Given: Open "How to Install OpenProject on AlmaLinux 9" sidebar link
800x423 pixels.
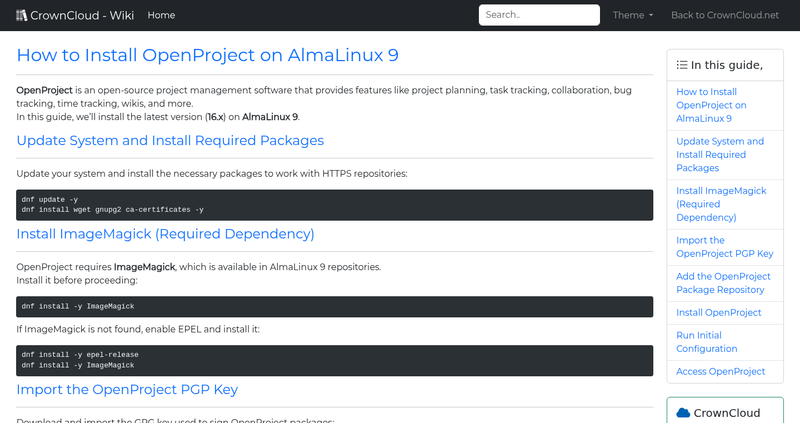Looking at the screenshot, I should pos(711,105).
